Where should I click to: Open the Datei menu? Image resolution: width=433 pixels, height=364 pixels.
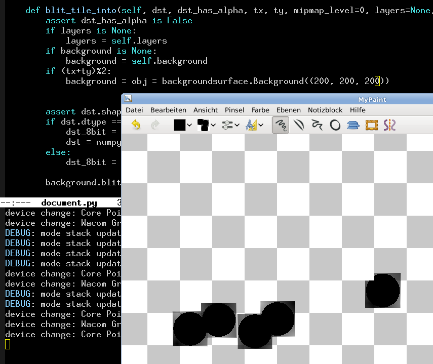pos(134,110)
